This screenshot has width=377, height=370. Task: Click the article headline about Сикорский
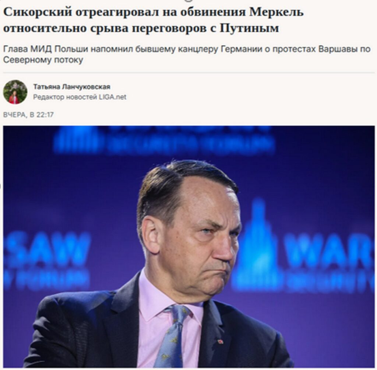[x=154, y=20]
